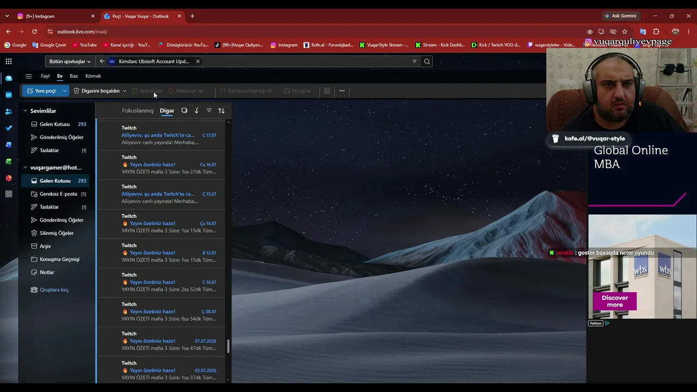The height and width of the screenshot is (392, 697).
Task: Open More apps icon in app rail
Action: (x=9, y=194)
